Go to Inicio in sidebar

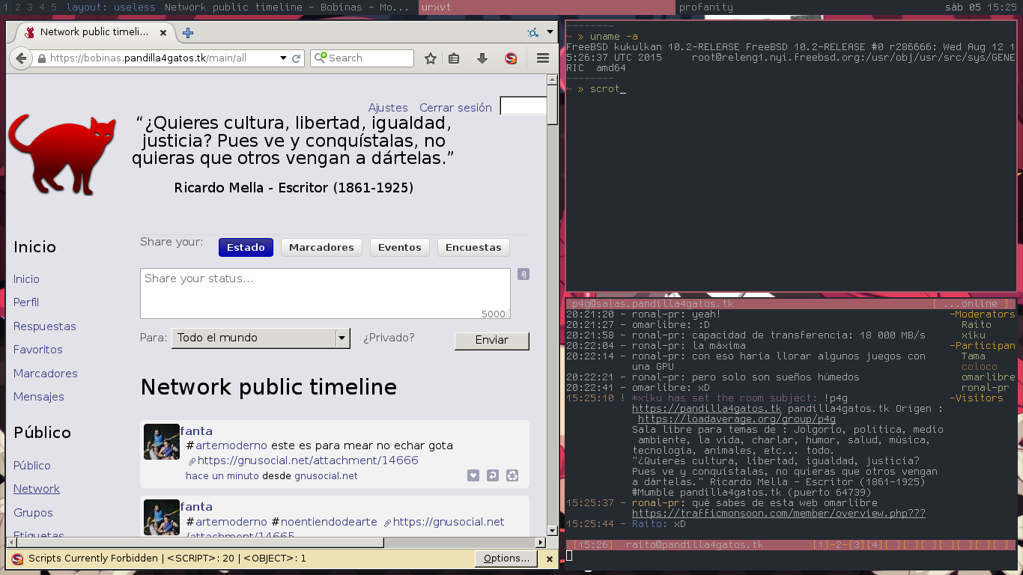tap(26, 279)
